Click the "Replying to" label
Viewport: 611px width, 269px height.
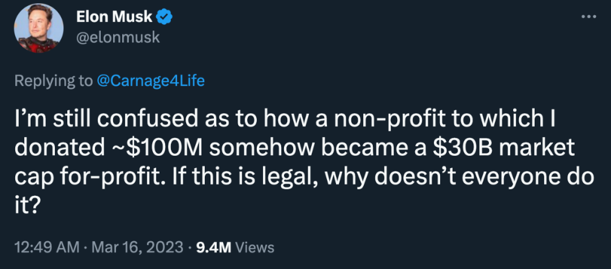tap(52, 81)
